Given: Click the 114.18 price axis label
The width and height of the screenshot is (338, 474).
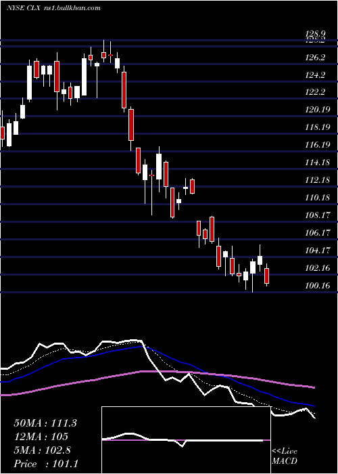Looking at the screenshot, I should (x=318, y=163).
